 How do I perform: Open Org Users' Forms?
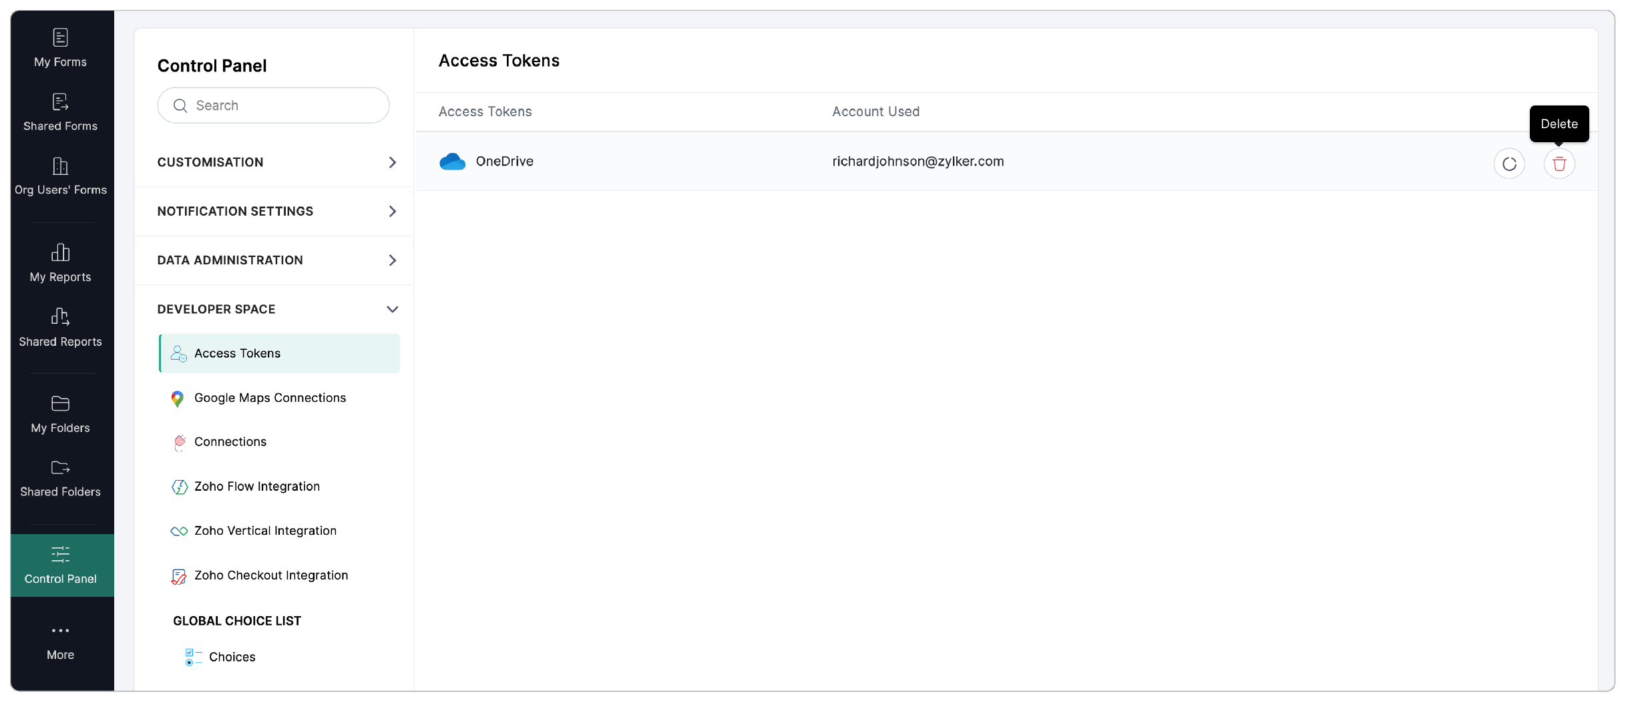tap(60, 176)
